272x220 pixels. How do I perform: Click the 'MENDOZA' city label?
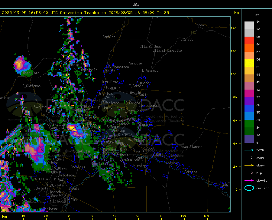[x=80, y=110]
